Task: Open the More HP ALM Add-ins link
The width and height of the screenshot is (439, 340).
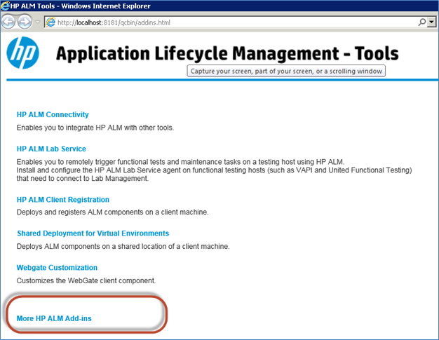Action: click(54, 318)
